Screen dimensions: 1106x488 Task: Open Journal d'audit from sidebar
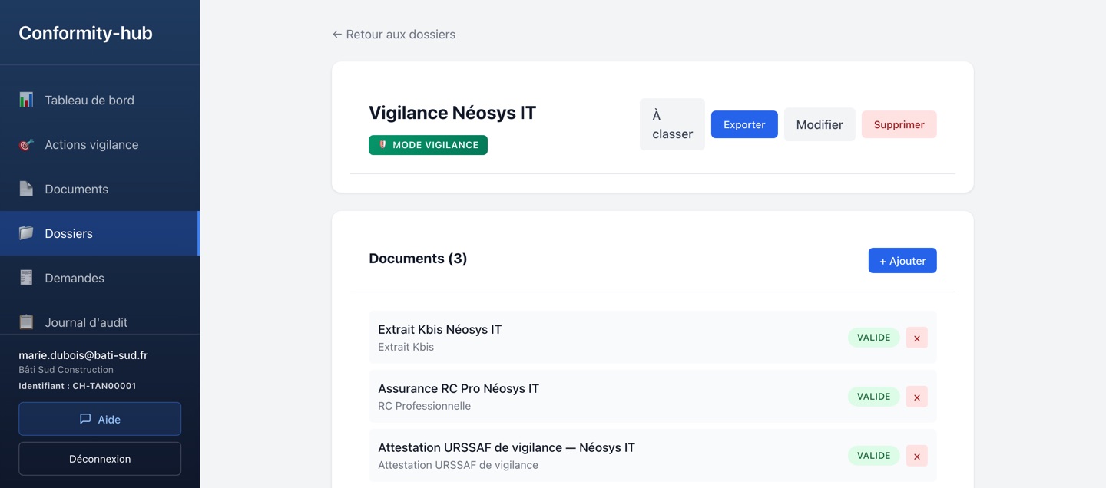[x=100, y=322]
